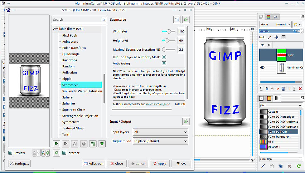Screen dimensions: 305x173
Task: Click the new gradient page icon
Action: [272, 166]
